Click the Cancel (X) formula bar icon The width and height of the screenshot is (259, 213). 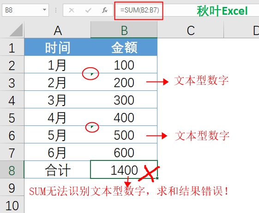pos(72,10)
